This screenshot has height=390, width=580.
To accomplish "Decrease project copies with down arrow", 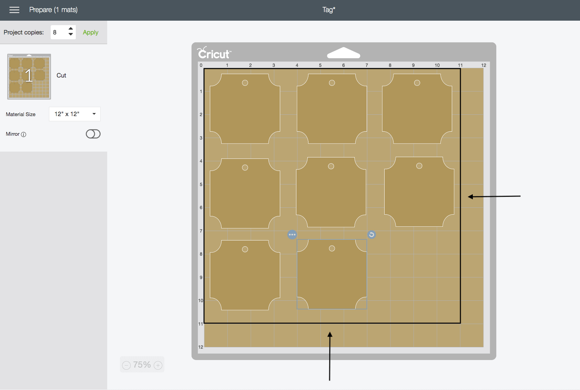I will pyautogui.click(x=71, y=35).
